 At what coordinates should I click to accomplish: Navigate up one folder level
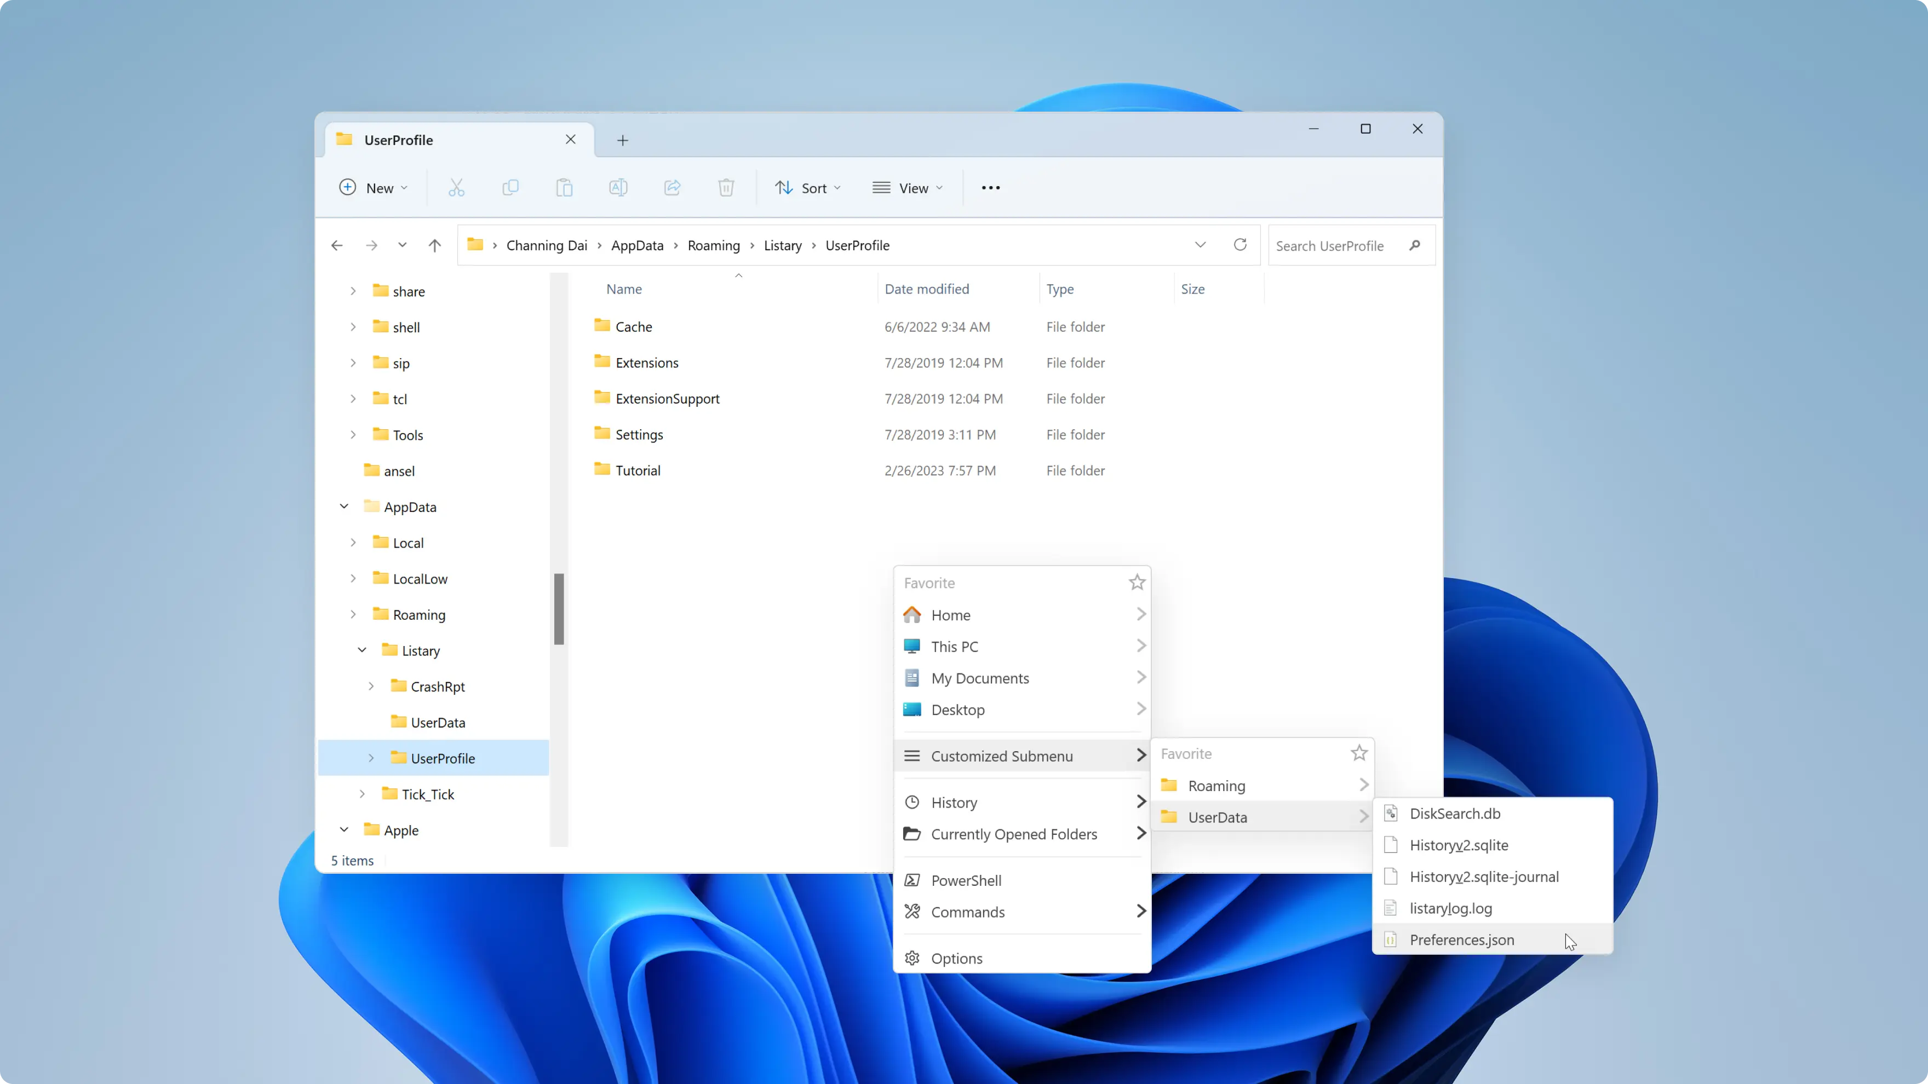pos(435,245)
